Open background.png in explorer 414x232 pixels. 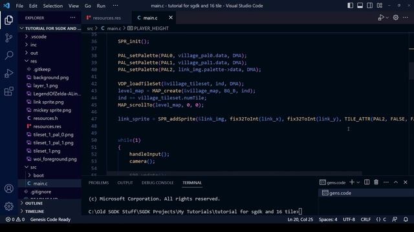pyautogui.click(x=50, y=77)
